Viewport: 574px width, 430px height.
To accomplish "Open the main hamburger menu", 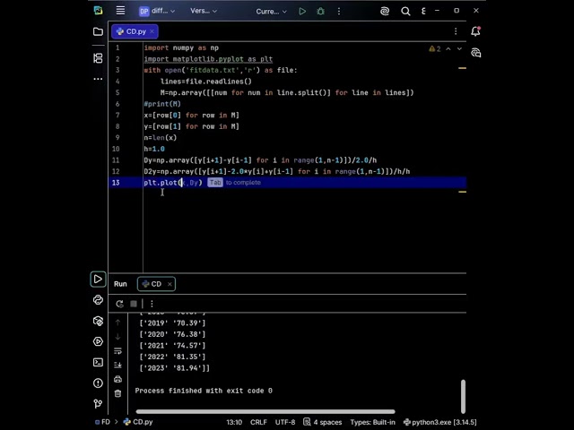I will click(120, 10).
